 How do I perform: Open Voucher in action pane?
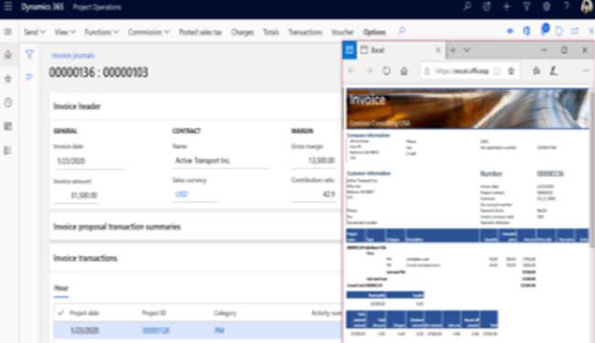342,32
